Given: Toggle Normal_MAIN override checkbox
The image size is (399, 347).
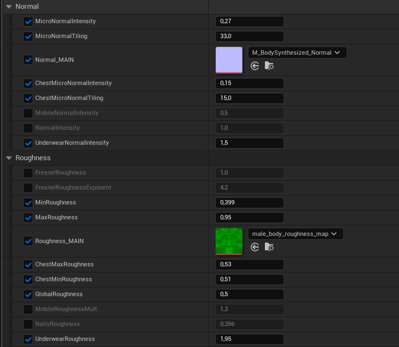Looking at the screenshot, I should point(28,60).
